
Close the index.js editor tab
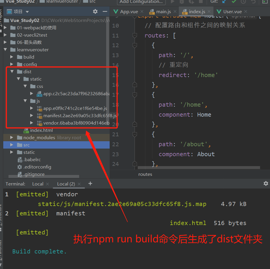(209, 11)
